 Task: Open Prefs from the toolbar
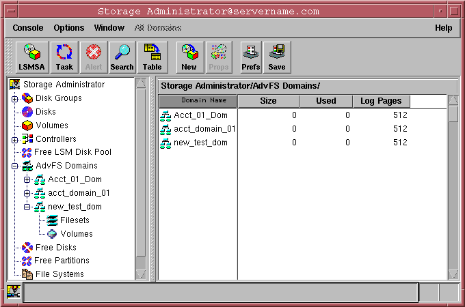click(x=251, y=57)
